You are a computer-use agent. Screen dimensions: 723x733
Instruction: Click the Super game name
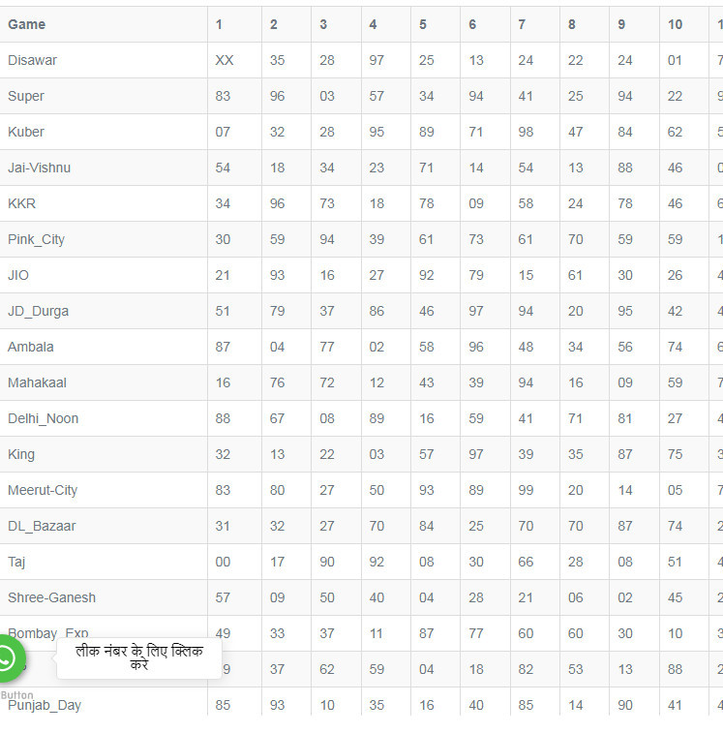click(x=26, y=96)
